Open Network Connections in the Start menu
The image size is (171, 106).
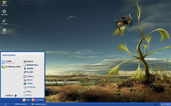point(28,83)
